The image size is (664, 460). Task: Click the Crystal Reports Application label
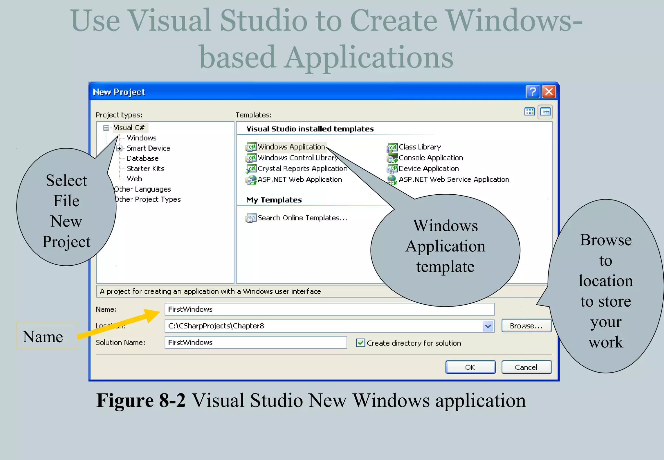pyautogui.click(x=302, y=169)
